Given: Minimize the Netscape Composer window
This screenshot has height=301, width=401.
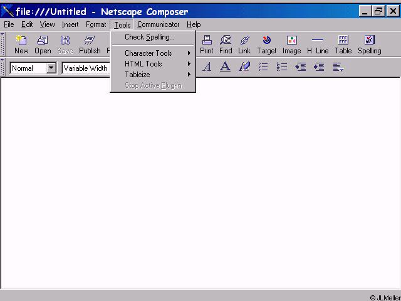Looking at the screenshot, I should [365, 11].
